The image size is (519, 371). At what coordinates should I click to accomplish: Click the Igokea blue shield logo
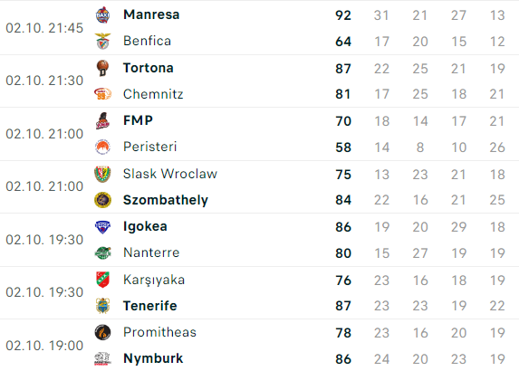coord(102,227)
